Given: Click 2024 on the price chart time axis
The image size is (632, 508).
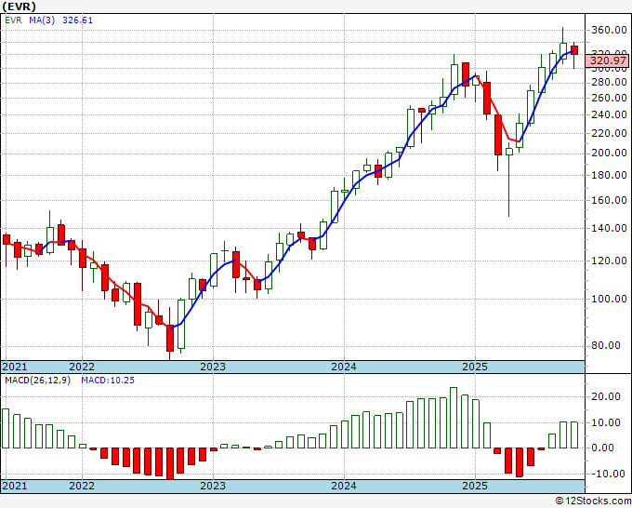Looking at the screenshot, I should [344, 367].
